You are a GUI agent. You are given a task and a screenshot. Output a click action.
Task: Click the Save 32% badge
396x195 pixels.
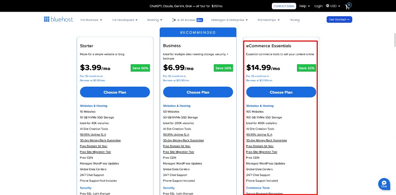pyautogui.click(x=307, y=68)
